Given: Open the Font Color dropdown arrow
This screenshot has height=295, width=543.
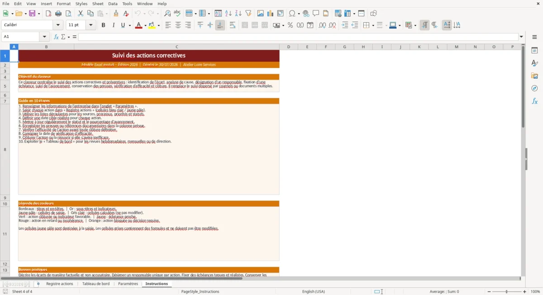Looking at the screenshot, I should point(145,25).
